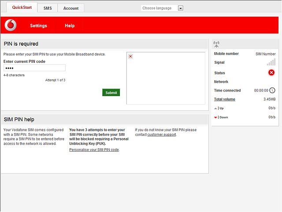Image resolution: width=282 pixels, height=212 pixels.
Task: Focus the current PIN code input field
Action: 34,68
